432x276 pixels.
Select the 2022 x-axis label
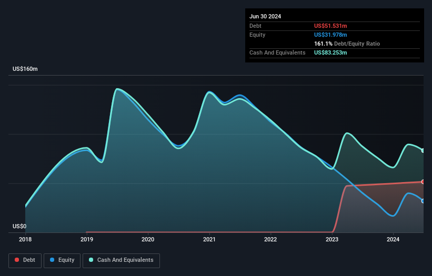(270, 239)
